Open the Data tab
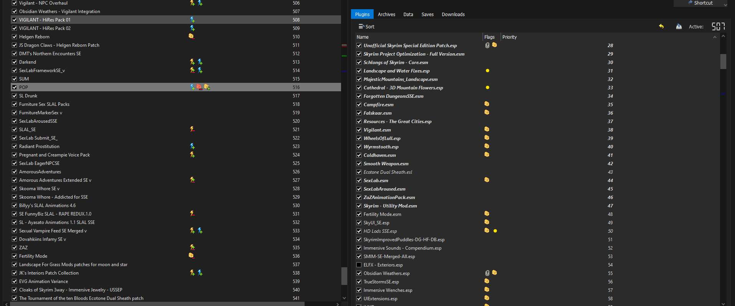Screen dimensions: 735x306 [408, 15]
